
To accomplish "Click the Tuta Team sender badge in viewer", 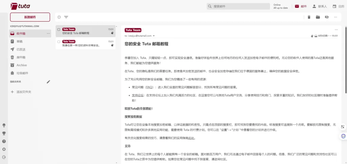I will [x=133, y=30].
